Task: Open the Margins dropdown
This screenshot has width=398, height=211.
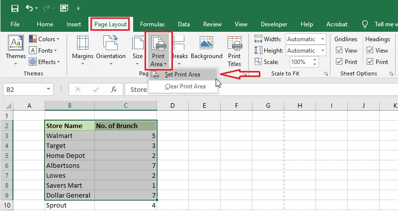Action: (x=83, y=50)
